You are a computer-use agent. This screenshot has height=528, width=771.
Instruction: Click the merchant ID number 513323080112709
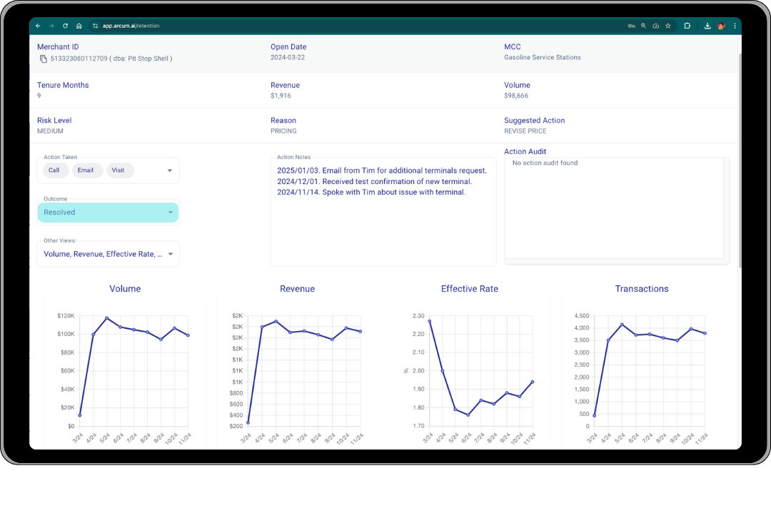point(79,59)
